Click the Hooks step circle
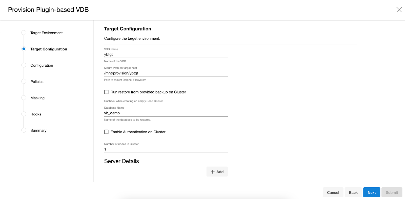This screenshot has width=405, height=199. 24,114
